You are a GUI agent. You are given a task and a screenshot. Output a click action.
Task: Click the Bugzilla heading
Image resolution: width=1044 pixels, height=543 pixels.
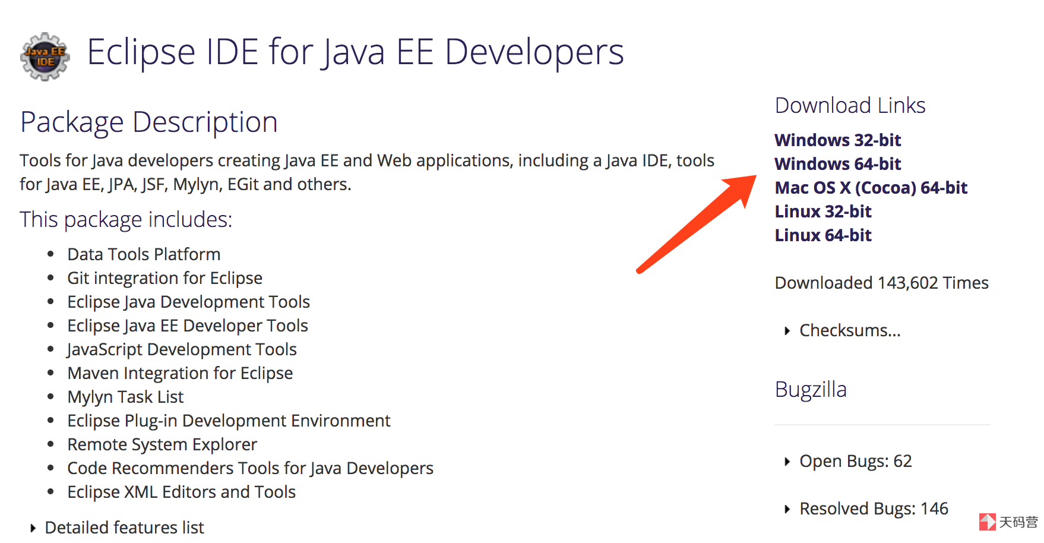pos(811,390)
